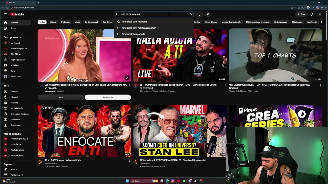This screenshot has height=184, width=328.
Task: Select the Música de meditación chip
Action: pos(231,22)
